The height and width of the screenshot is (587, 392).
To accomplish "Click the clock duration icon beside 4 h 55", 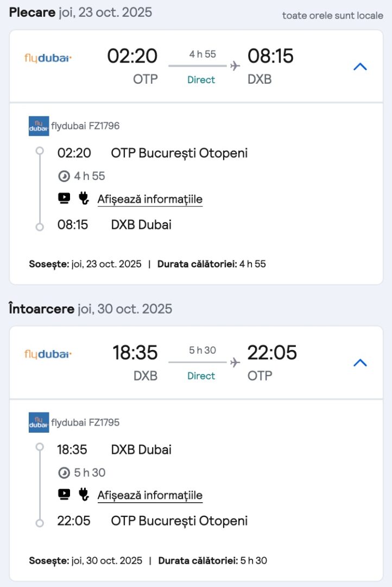I will point(64,176).
